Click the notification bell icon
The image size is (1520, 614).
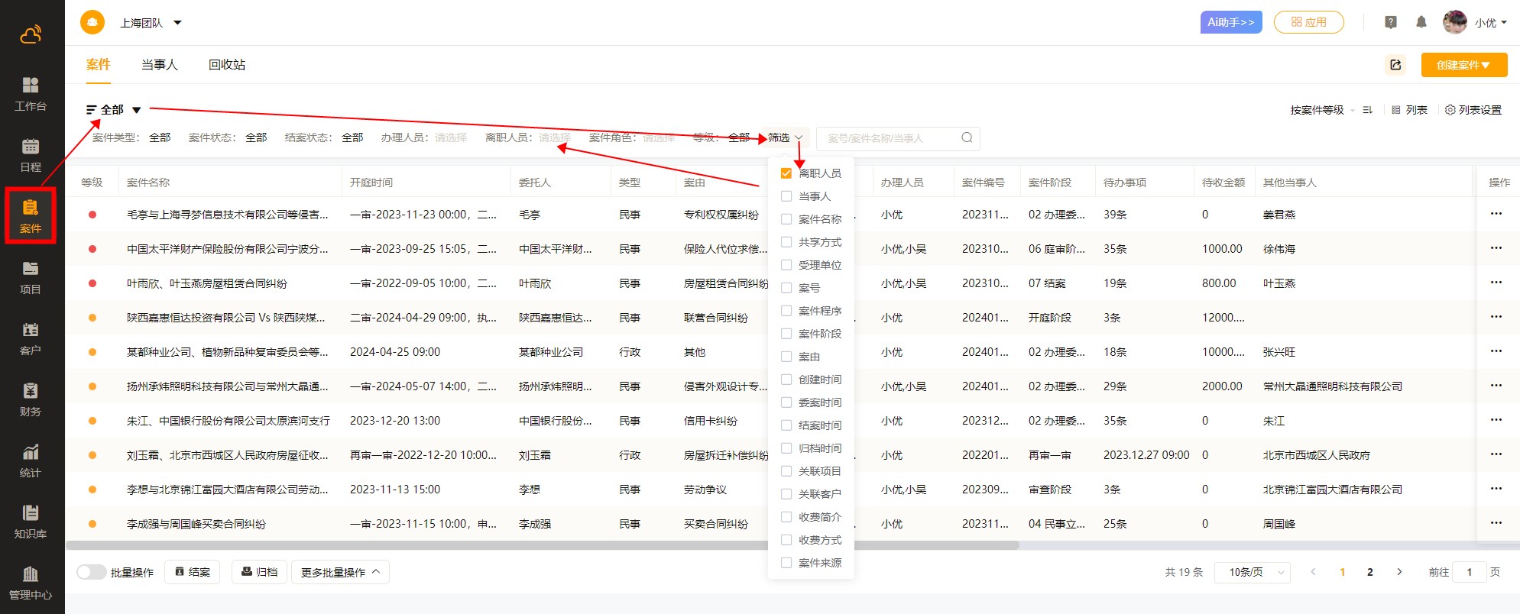point(1421,22)
